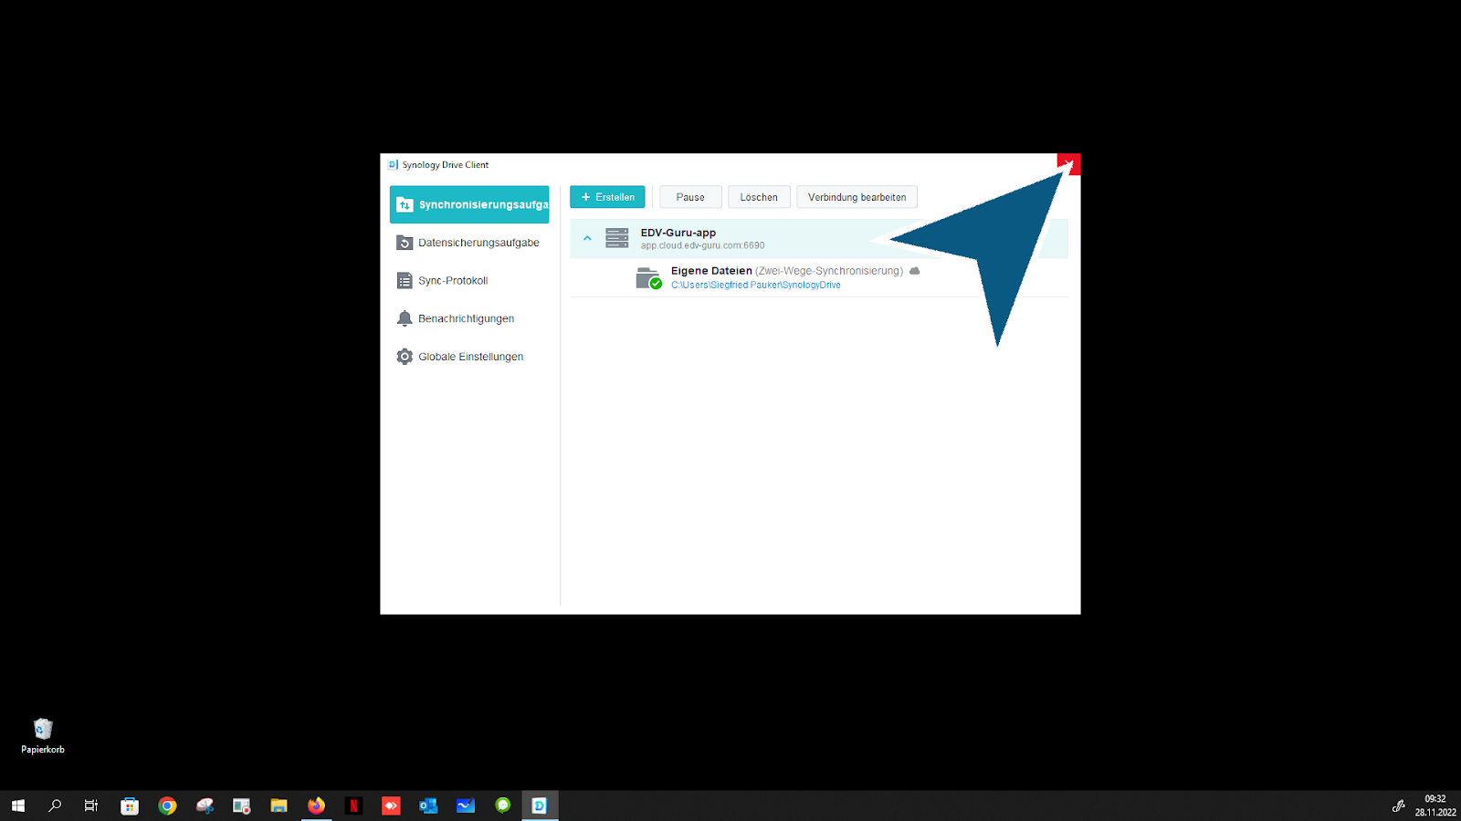Open the SynologyDrive local path link
Image resolution: width=1461 pixels, height=821 pixels.
coord(756,285)
